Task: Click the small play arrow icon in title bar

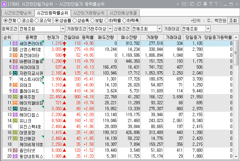Action: coord(178,4)
